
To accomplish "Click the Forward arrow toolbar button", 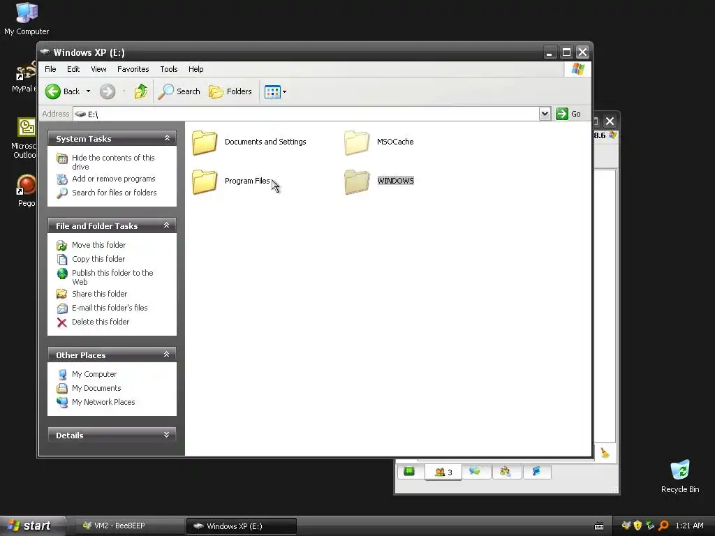I will click(108, 91).
